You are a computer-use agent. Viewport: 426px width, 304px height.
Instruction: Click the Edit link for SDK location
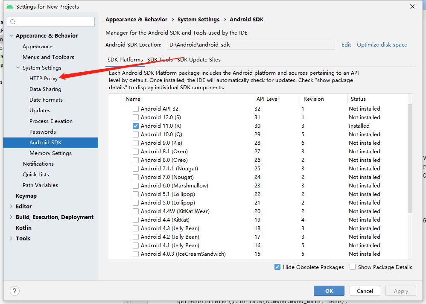point(346,45)
